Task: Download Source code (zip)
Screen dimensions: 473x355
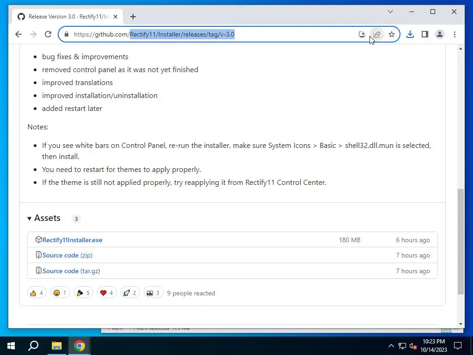Action: coord(67,255)
